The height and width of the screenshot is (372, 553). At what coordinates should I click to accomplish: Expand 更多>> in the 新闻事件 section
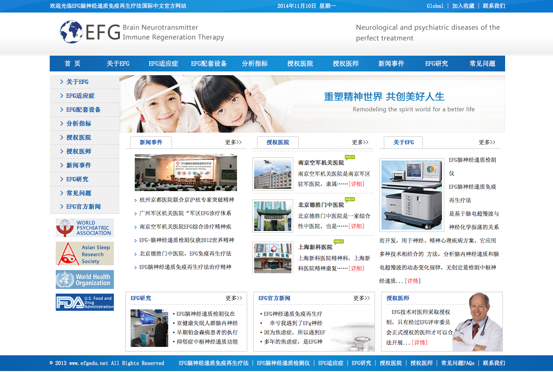(x=233, y=142)
